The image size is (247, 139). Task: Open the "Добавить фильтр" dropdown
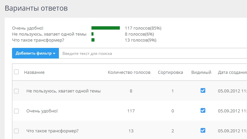pyautogui.click(x=35, y=53)
